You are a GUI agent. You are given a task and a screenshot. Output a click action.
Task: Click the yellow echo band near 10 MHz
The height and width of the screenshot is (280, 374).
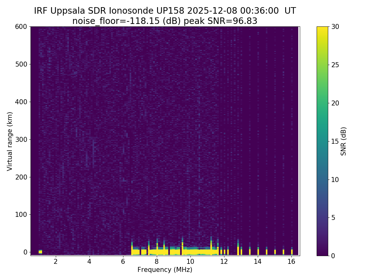pyautogui.click(x=190, y=251)
